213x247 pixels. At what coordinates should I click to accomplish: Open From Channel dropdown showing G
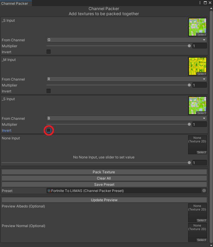pyautogui.click(x=127, y=40)
